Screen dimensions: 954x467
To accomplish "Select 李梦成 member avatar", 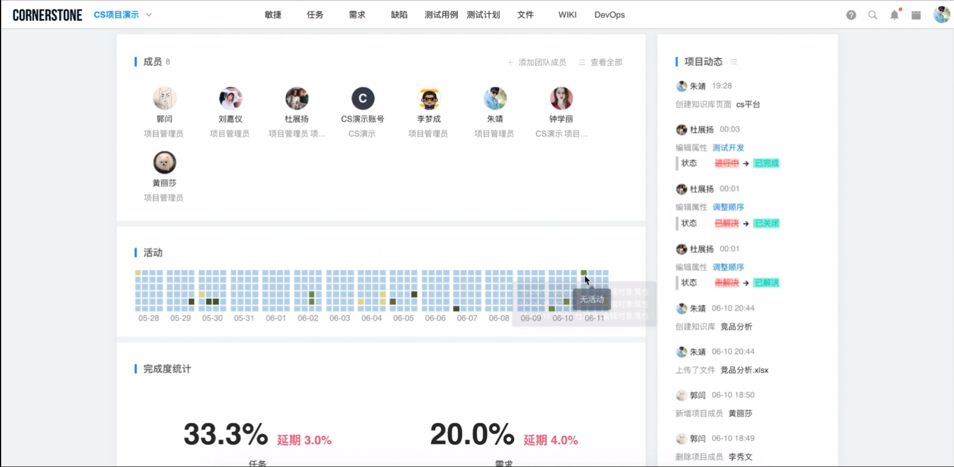I will pyautogui.click(x=429, y=98).
